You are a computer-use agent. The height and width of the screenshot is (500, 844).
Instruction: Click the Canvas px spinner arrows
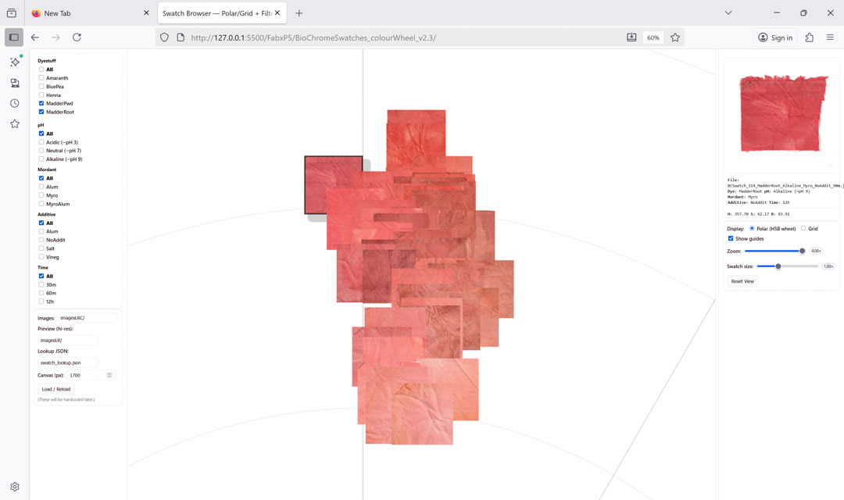coord(109,375)
